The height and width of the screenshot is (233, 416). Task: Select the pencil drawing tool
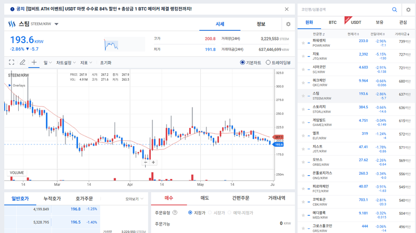[x=22, y=62]
